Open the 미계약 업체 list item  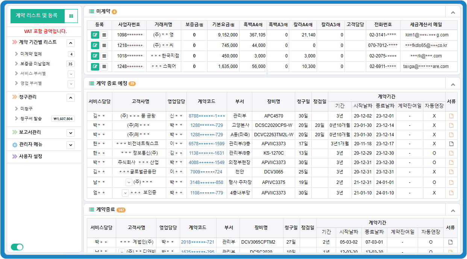[31, 54]
